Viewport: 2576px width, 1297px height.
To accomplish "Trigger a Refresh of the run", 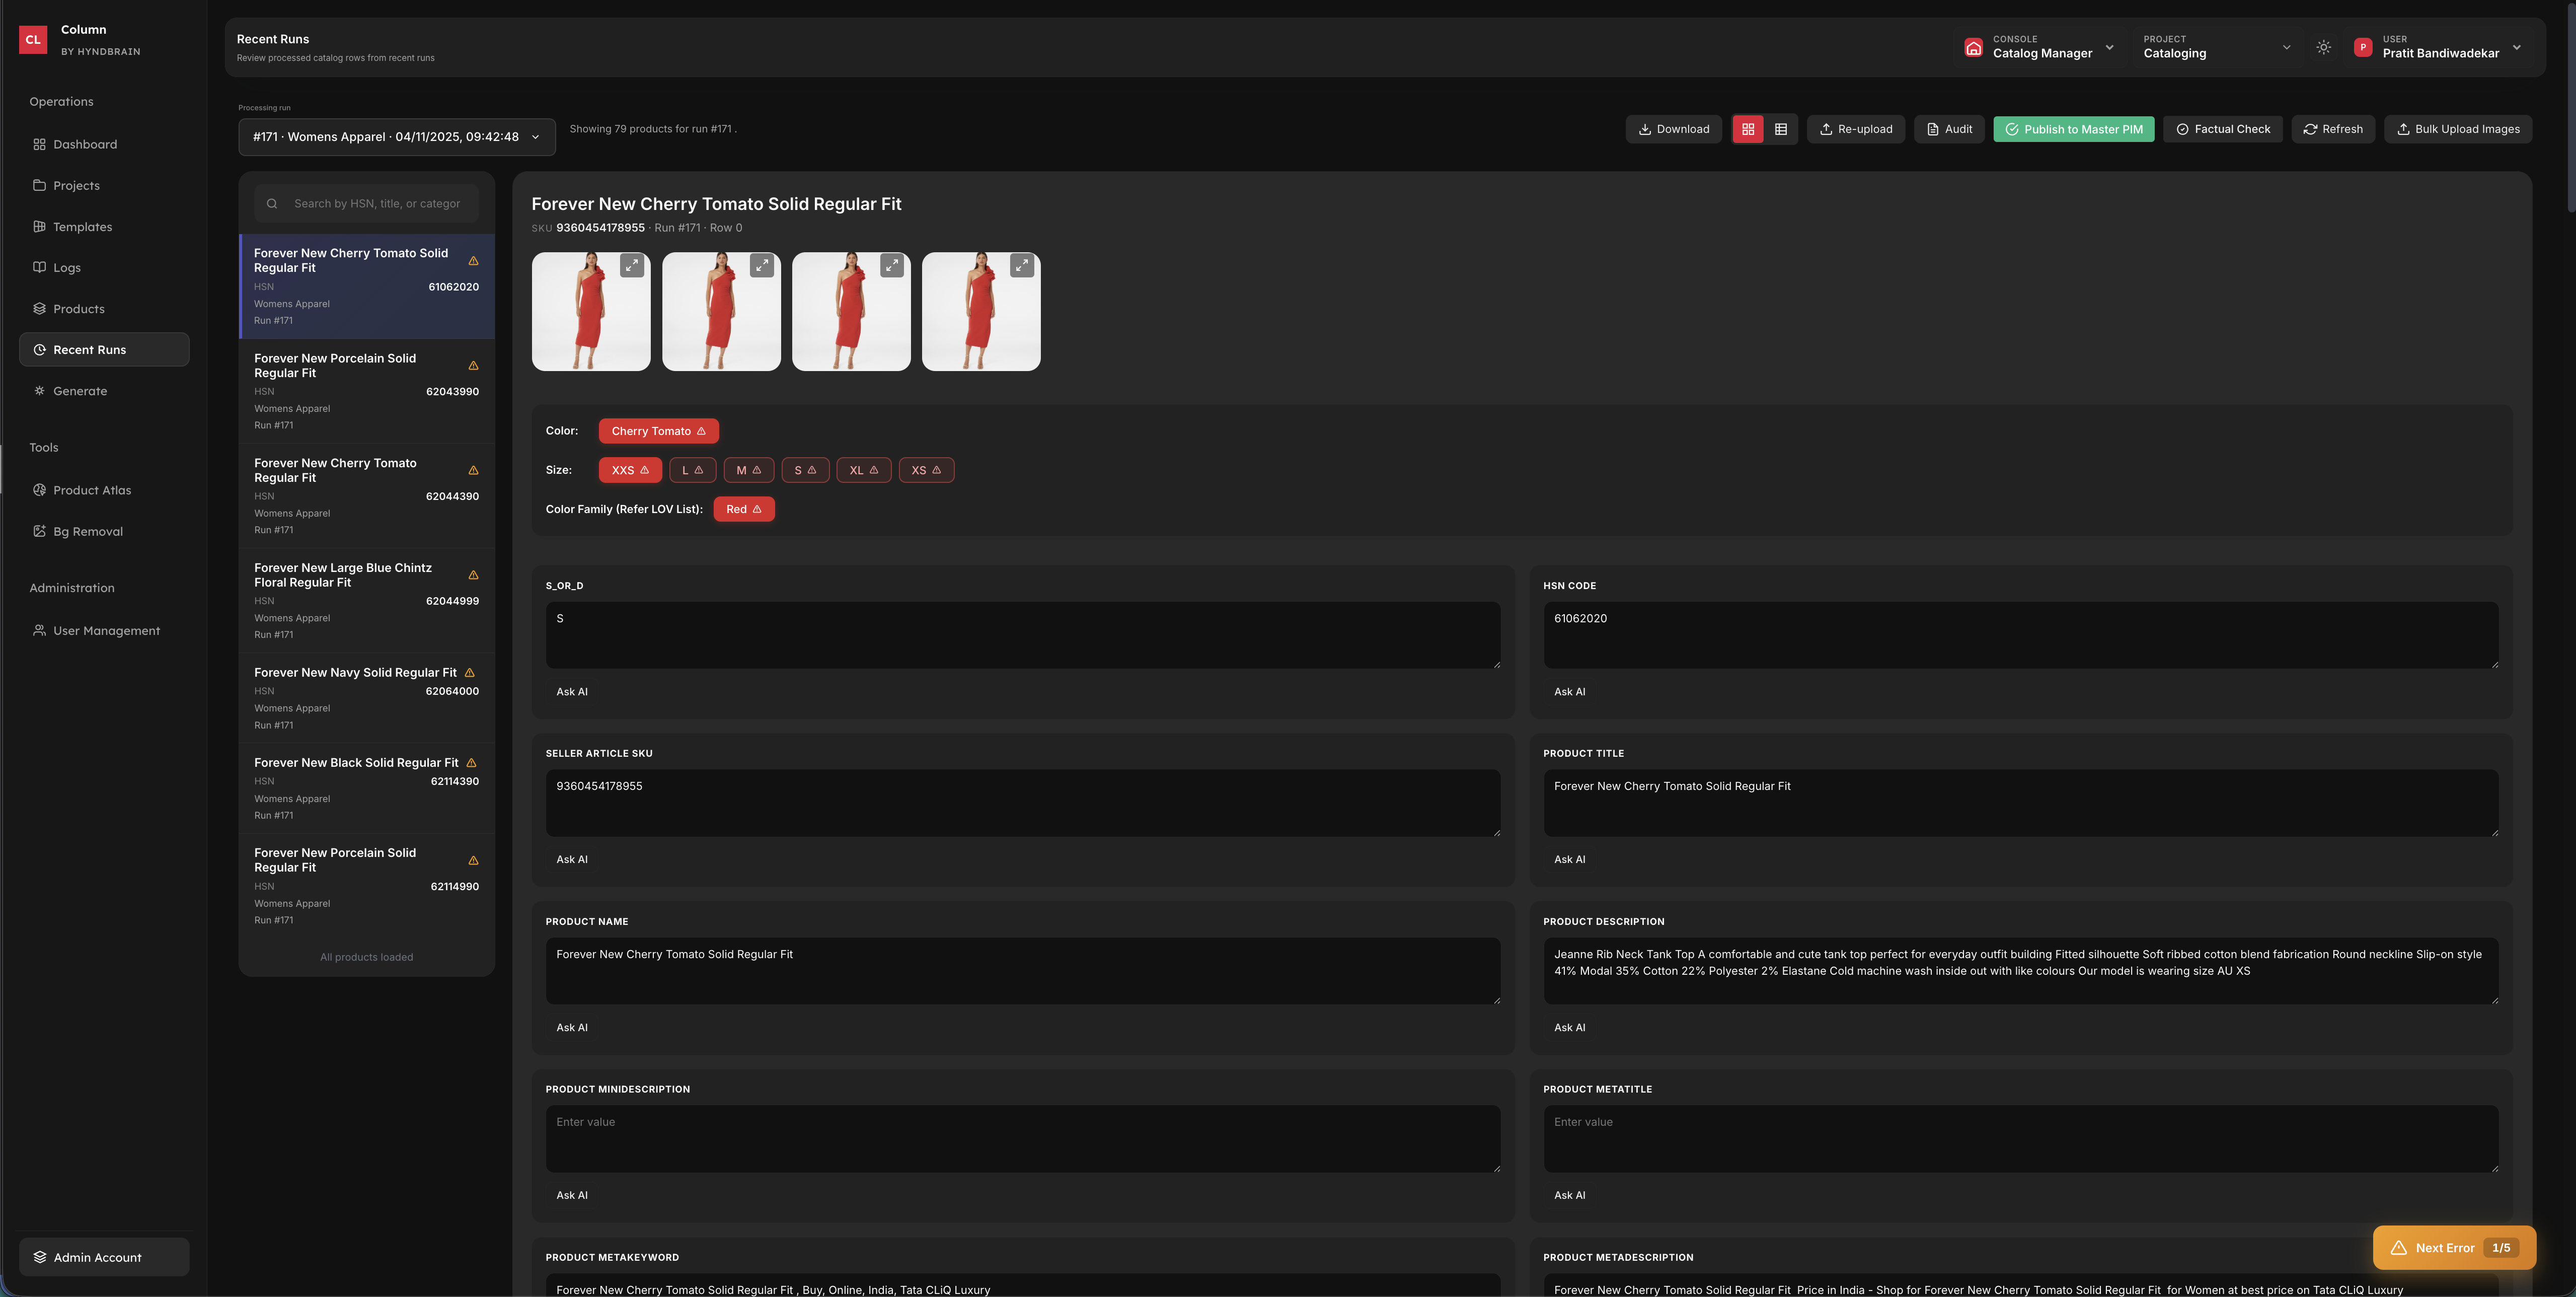I will point(2333,129).
